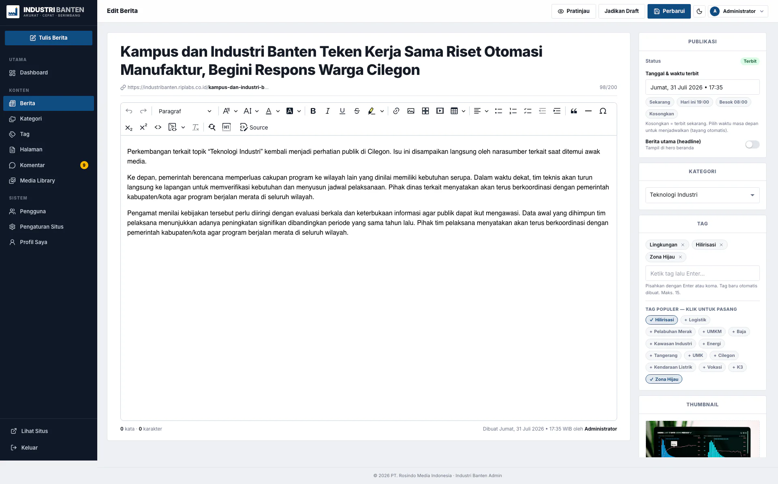Add the Pelabuhan Merak popular tag

[x=671, y=331]
